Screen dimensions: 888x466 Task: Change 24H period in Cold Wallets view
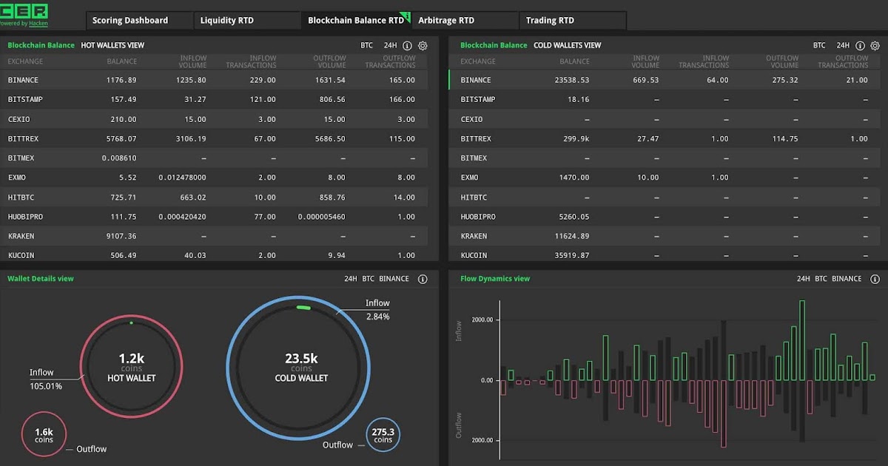(843, 46)
